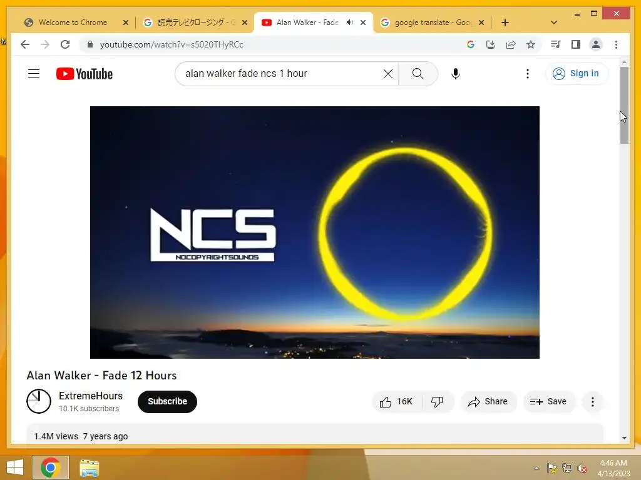Subscribe to the ExtremeHours channel
641x480 pixels.
click(x=167, y=402)
